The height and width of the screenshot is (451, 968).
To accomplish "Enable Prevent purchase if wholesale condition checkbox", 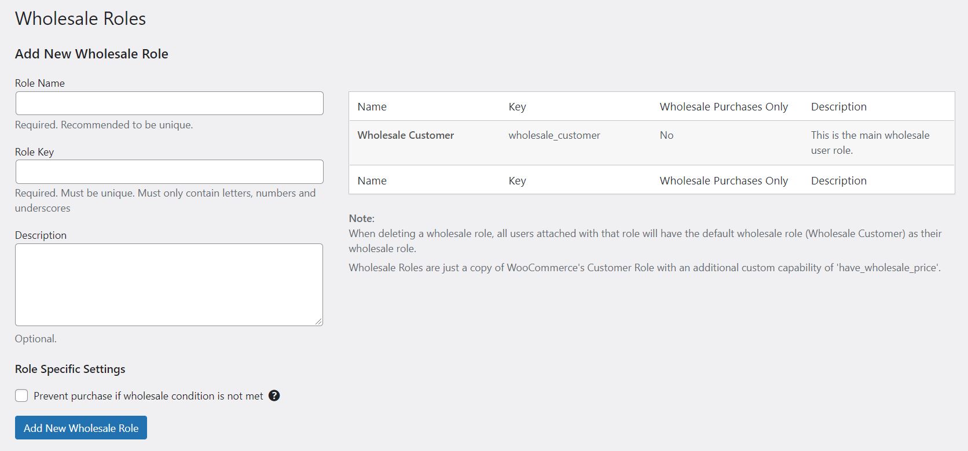I will coord(21,395).
